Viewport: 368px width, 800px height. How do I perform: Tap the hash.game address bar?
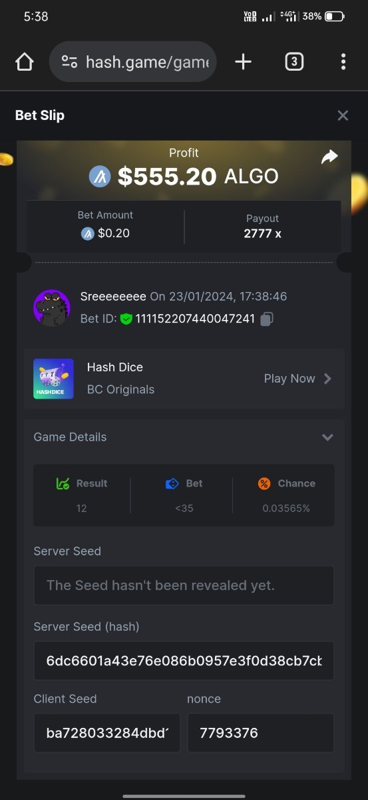[133, 62]
